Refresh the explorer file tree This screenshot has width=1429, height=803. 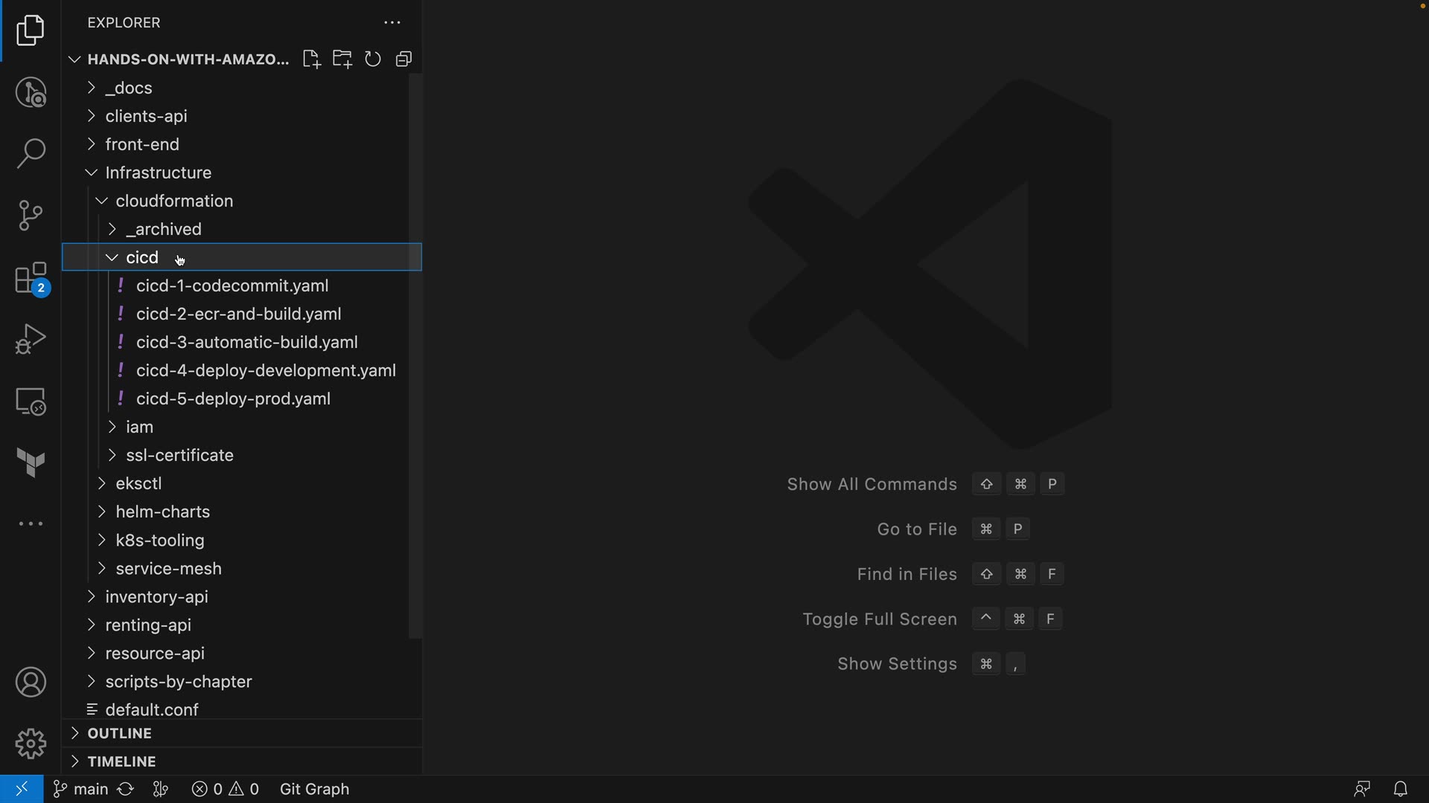point(373,59)
